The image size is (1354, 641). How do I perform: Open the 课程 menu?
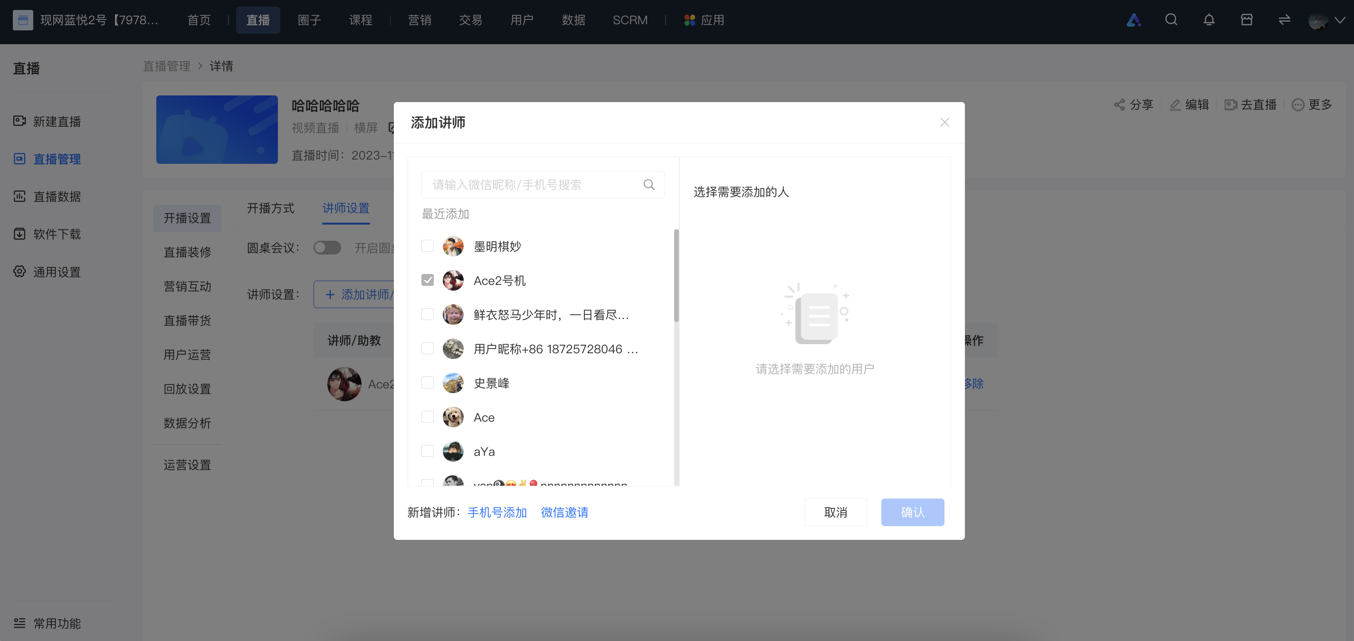361,20
